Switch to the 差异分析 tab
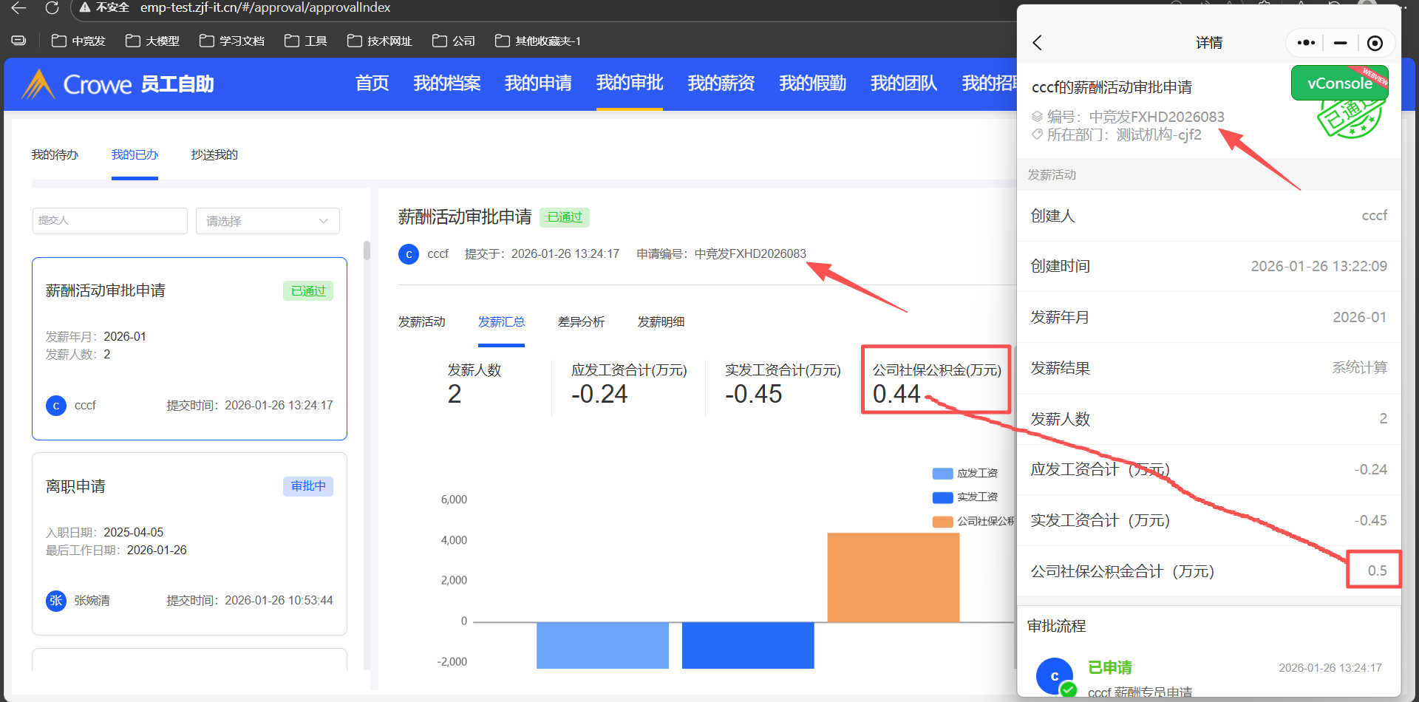 [581, 322]
